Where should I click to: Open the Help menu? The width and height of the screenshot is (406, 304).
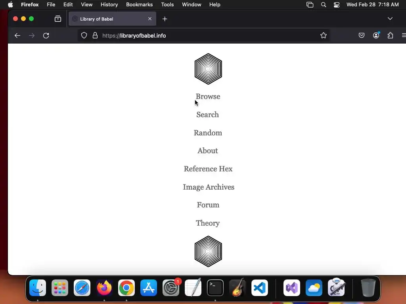pyautogui.click(x=214, y=5)
